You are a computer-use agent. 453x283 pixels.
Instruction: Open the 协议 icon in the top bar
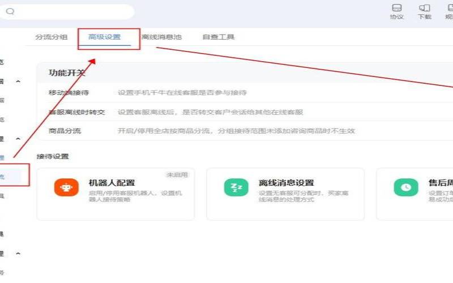point(397,11)
